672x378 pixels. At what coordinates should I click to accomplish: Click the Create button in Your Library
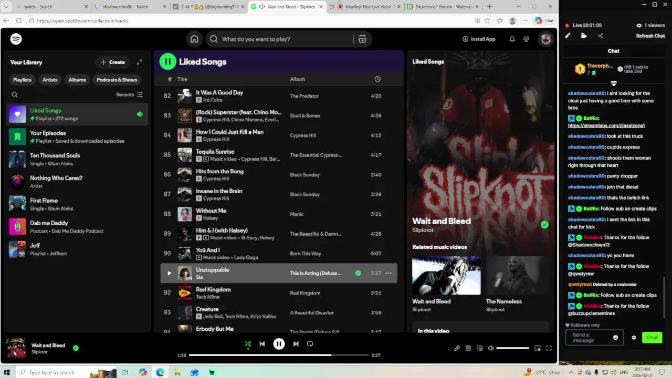pos(113,62)
